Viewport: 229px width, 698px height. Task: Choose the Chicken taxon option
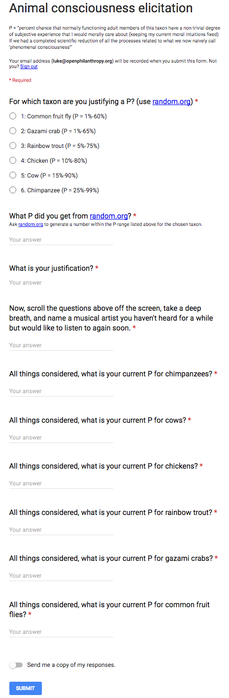[13, 161]
